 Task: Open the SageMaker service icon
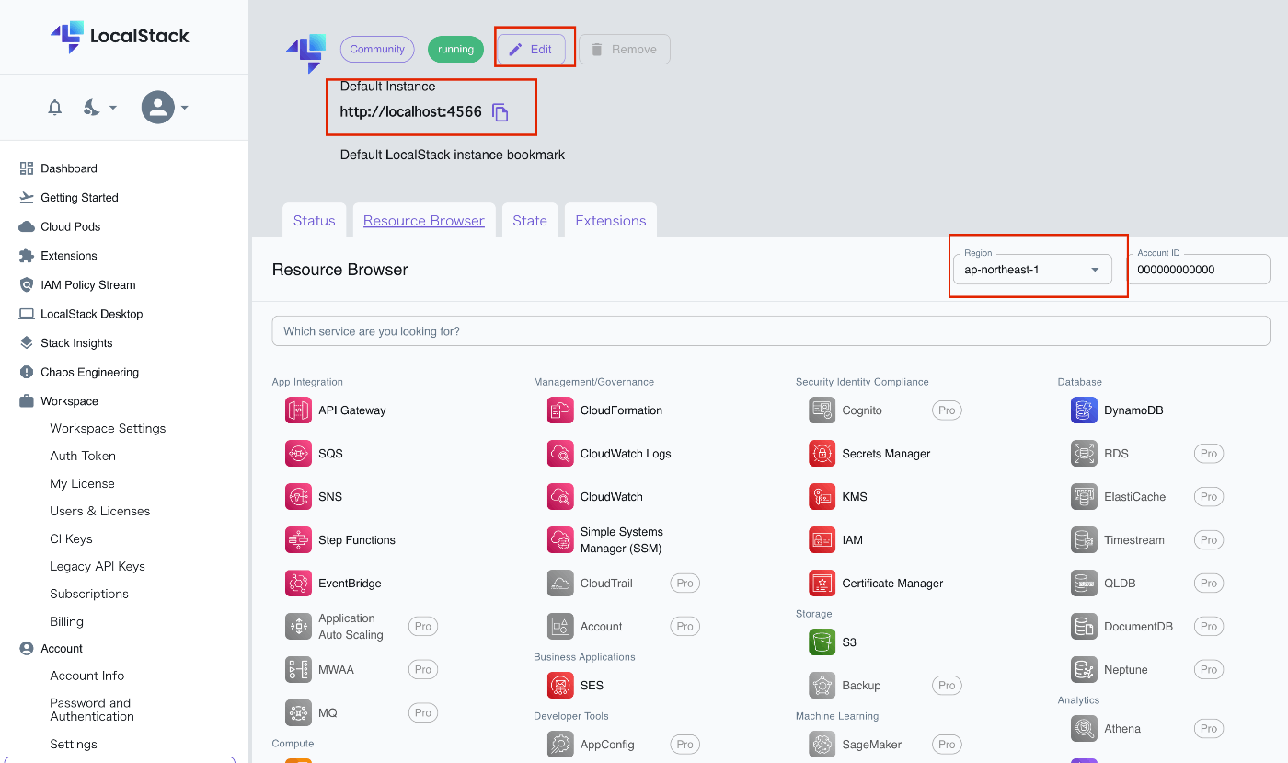point(822,745)
